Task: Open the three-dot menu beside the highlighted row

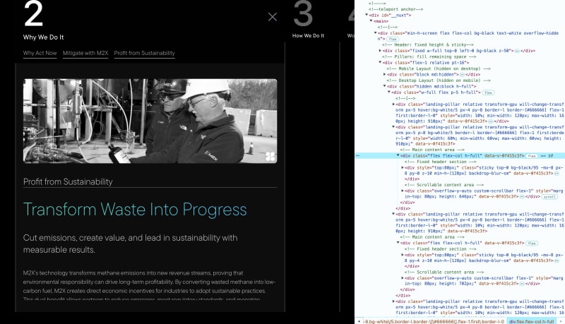Action: pos(358,156)
